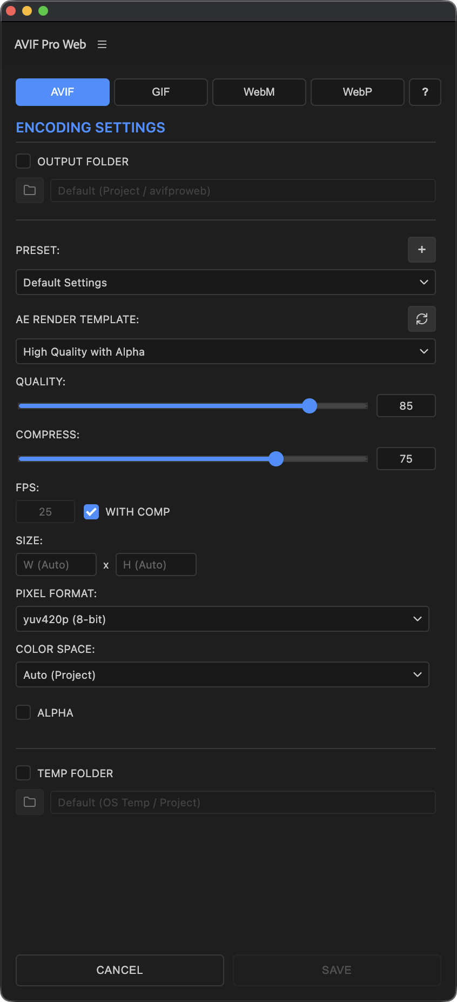The width and height of the screenshot is (457, 1002).
Task: Uncheck the WITH COMP checkbox
Action: coord(91,511)
